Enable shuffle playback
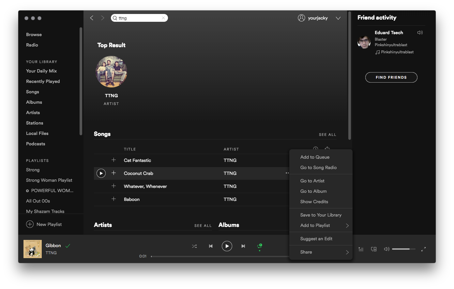Screen dimensions: 454x289 [x=194, y=246]
